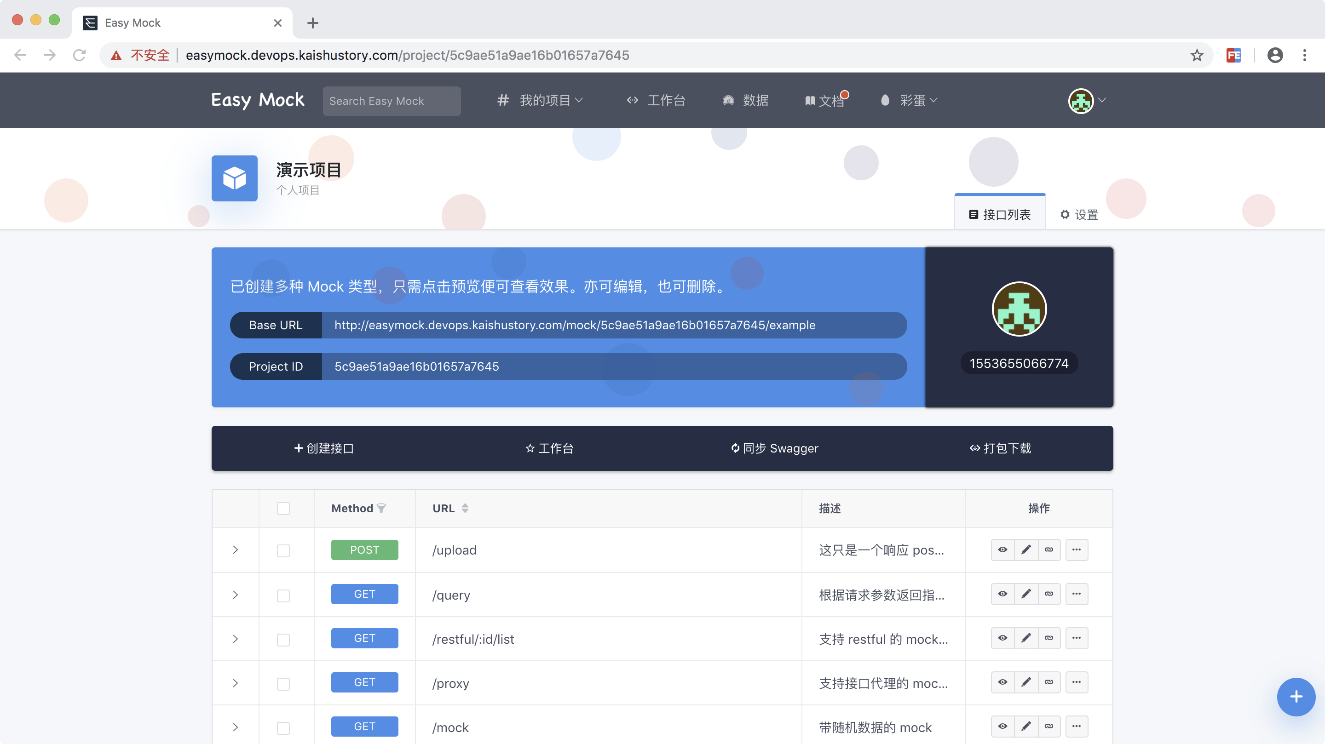This screenshot has width=1325, height=744.
Task: Check the /mock row checkbox
Action: (283, 728)
